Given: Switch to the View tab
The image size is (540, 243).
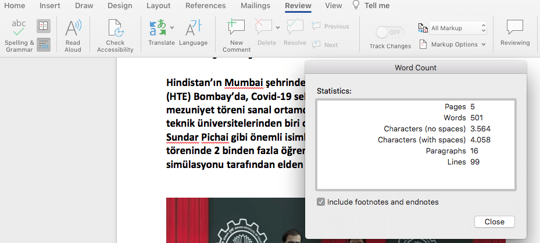Looking at the screenshot, I should (334, 5).
